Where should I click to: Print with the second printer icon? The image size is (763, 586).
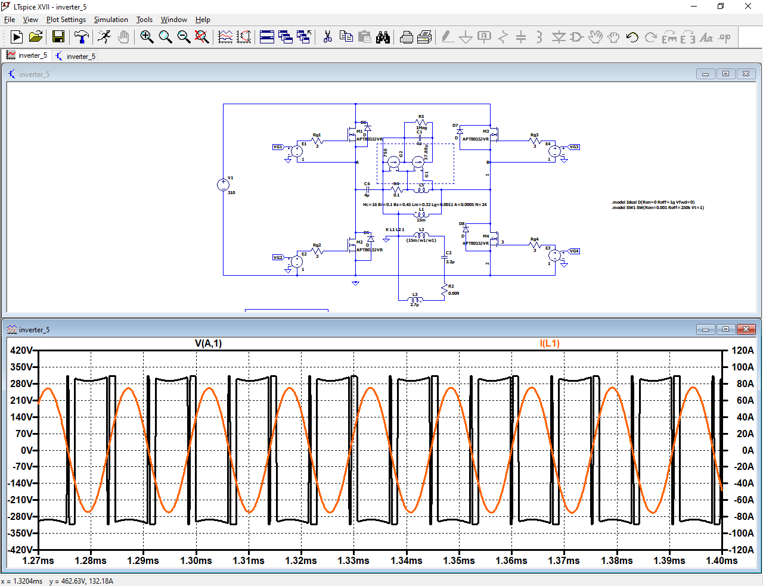[x=424, y=37]
